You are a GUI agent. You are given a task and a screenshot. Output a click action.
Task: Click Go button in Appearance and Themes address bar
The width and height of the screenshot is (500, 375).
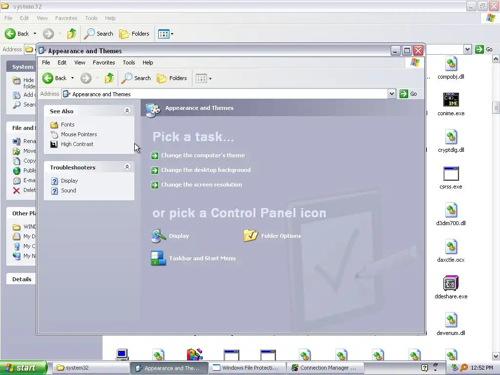click(409, 94)
